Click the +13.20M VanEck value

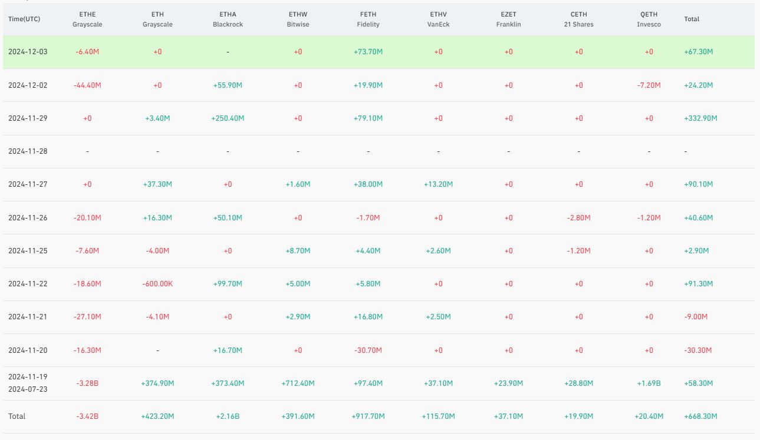tap(438, 184)
